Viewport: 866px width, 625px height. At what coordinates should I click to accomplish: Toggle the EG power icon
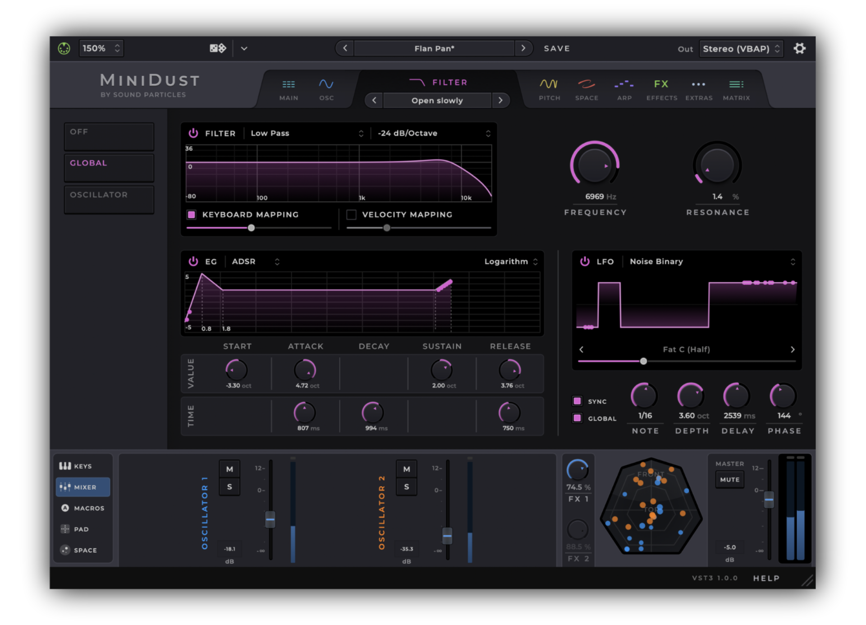(x=193, y=262)
